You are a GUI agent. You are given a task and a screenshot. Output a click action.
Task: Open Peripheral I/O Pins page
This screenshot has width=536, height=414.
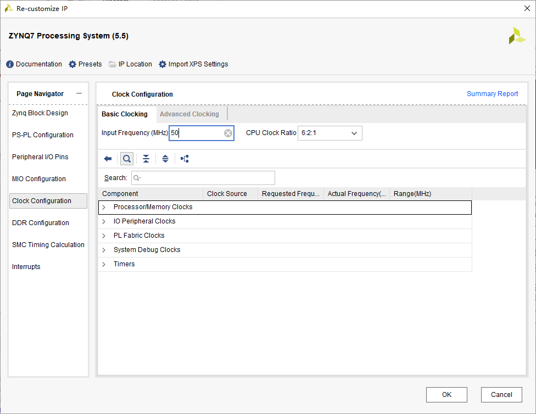(40, 157)
